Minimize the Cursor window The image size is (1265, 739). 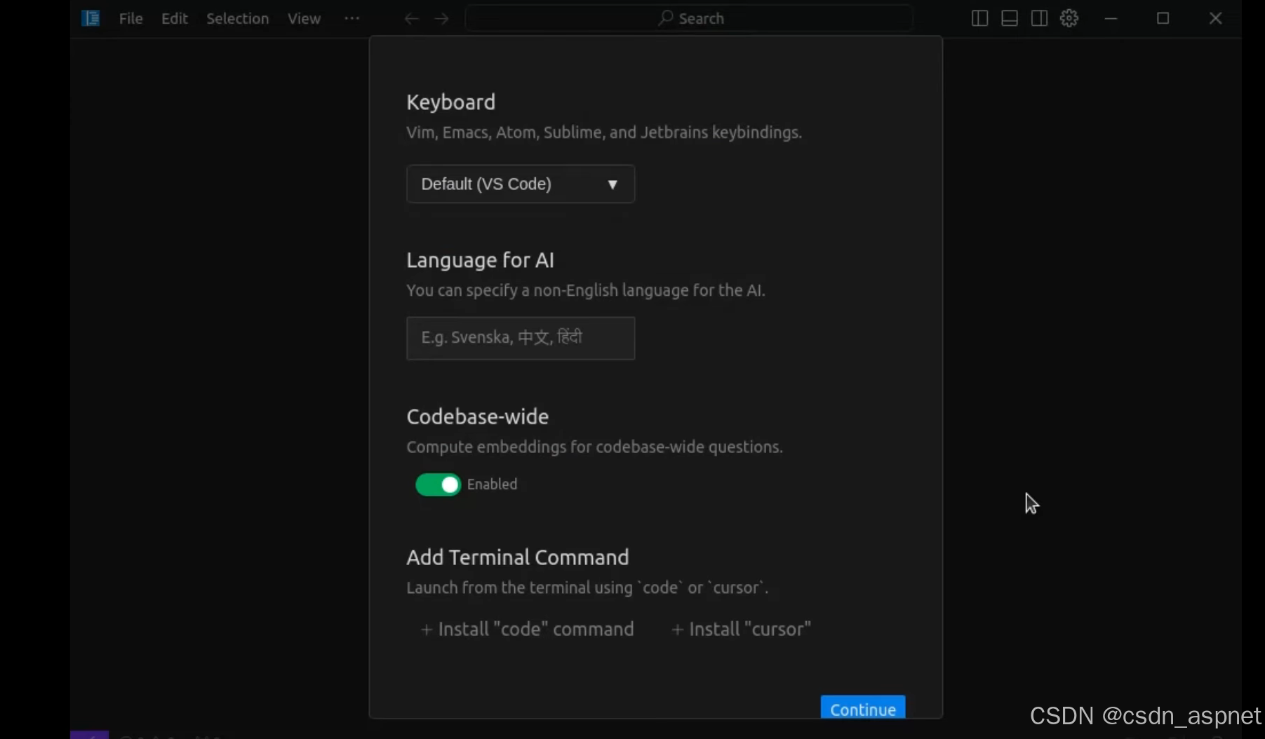point(1111,18)
